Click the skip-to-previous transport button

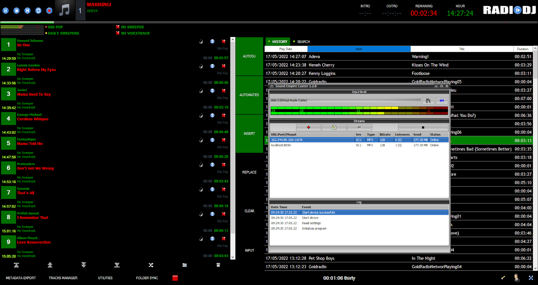28,11
